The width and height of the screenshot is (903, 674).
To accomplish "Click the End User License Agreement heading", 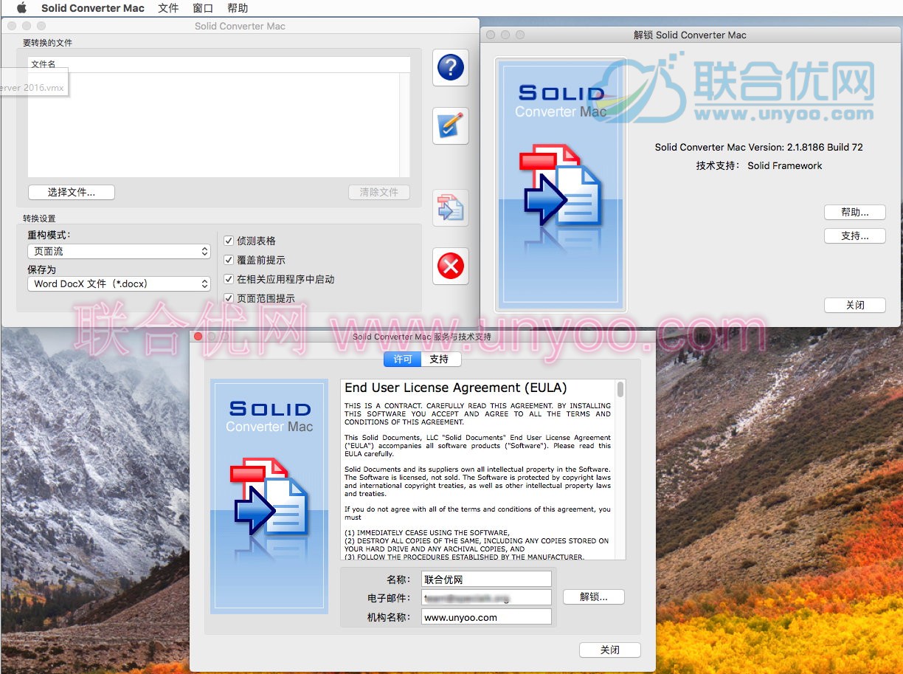I will click(456, 388).
